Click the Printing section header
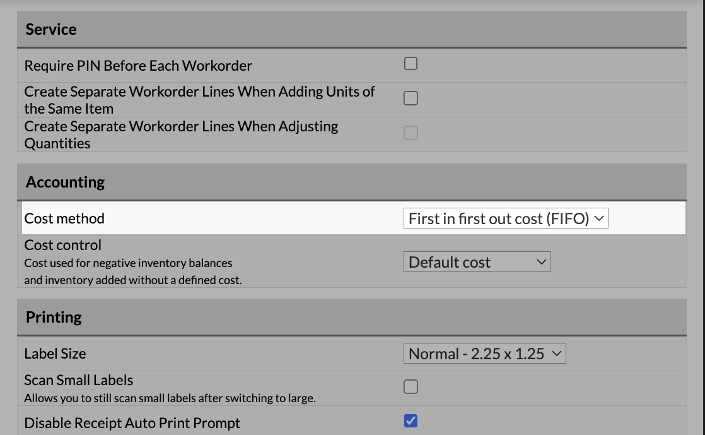This screenshot has height=435, width=705. (x=54, y=317)
